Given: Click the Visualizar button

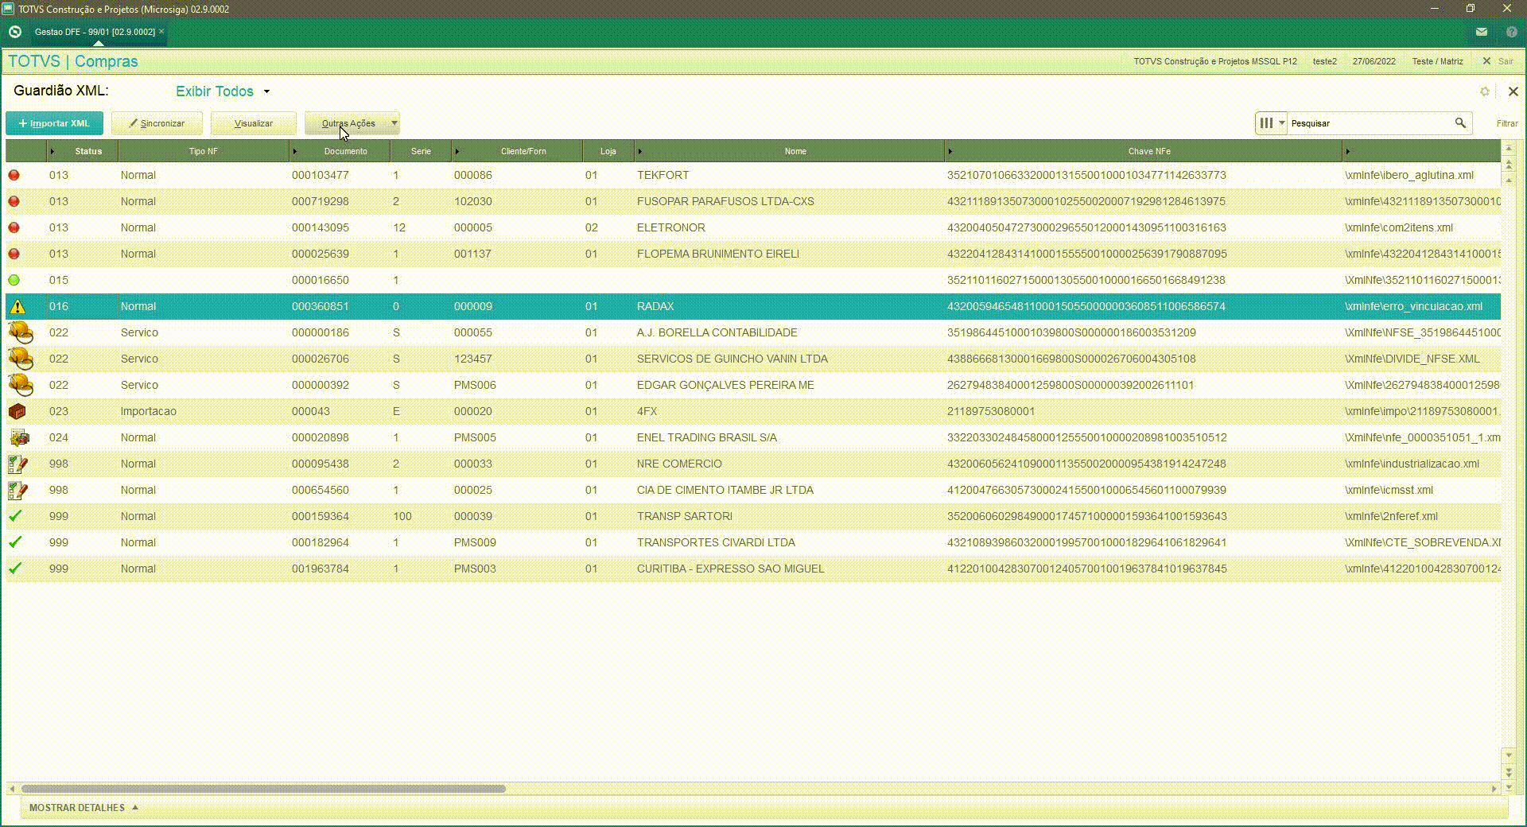Looking at the screenshot, I should [x=254, y=123].
